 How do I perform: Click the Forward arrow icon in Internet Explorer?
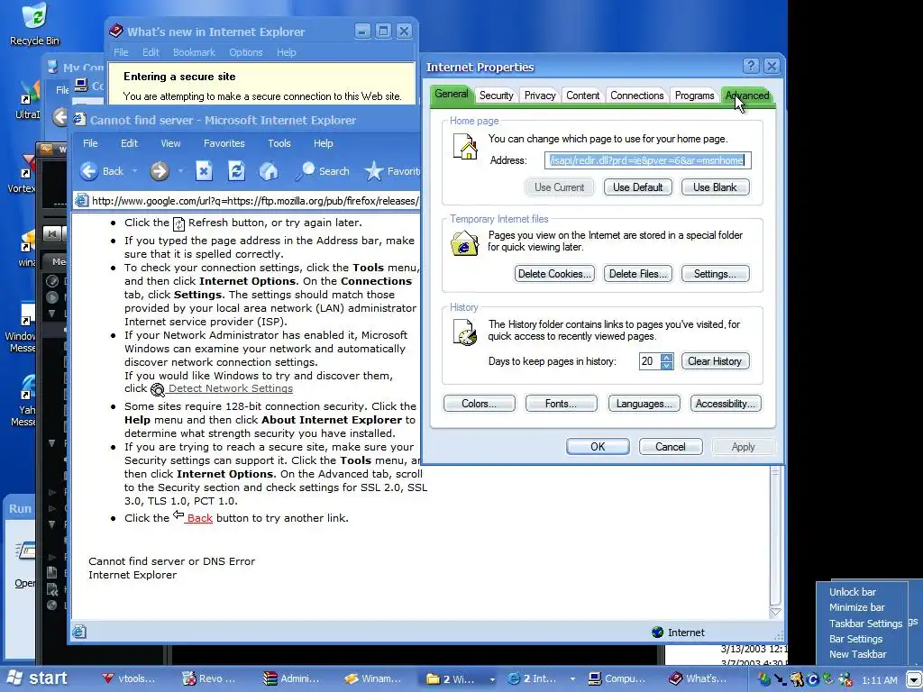click(159, 171)
